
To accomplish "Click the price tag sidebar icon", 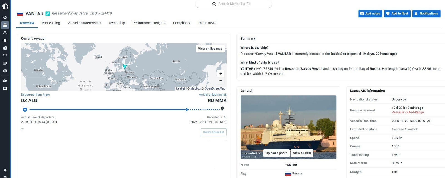I will tap(5, 170).
